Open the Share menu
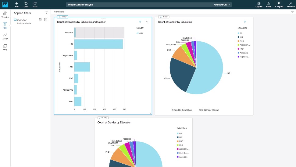296x167 pixels. pos(268,5)
